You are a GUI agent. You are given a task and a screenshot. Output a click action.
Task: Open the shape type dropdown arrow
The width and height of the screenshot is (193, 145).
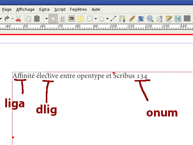tap(96, 19)
